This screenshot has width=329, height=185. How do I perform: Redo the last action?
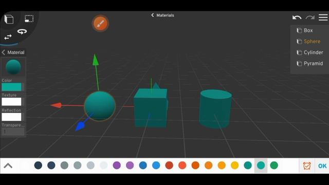[x=310, y=17]
